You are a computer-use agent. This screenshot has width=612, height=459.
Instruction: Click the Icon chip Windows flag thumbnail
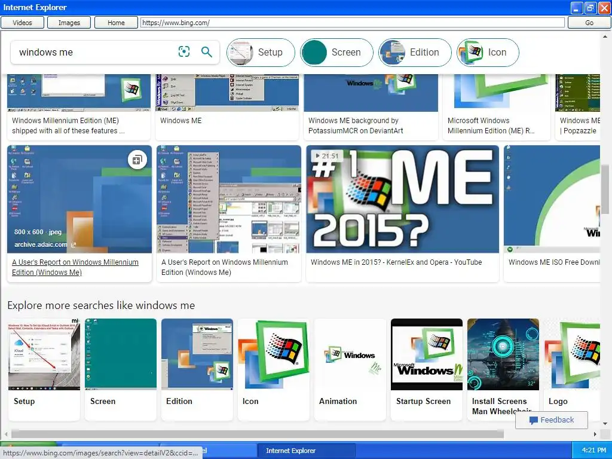tap(471, 53)
